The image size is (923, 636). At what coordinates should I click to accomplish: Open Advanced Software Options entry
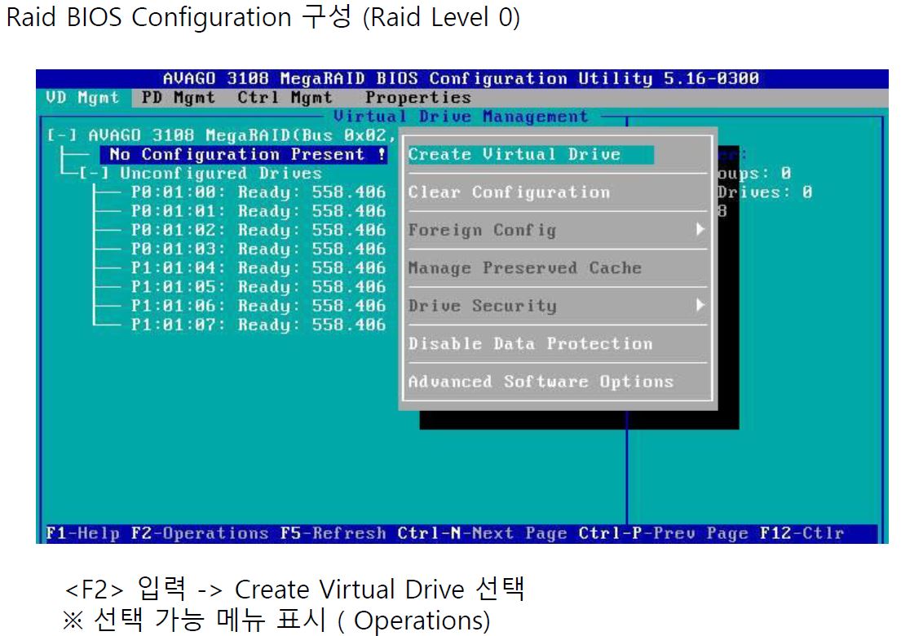541,382
